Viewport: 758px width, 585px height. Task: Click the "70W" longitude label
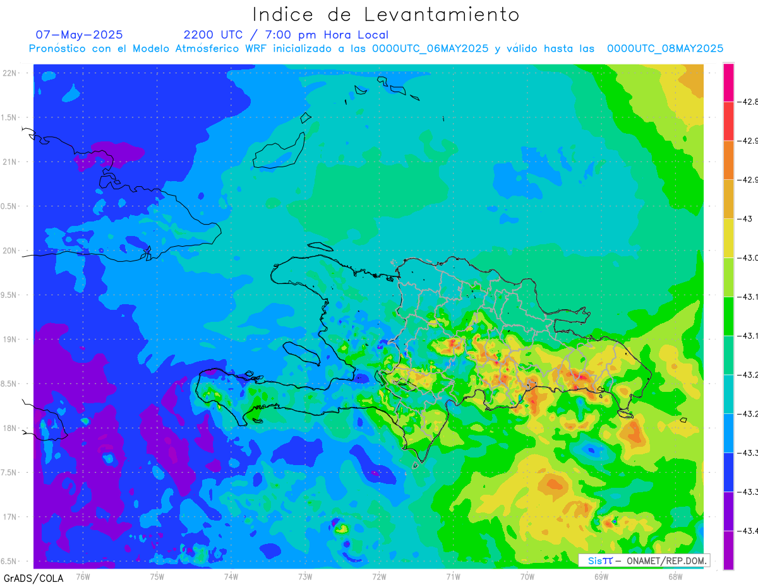527,576
